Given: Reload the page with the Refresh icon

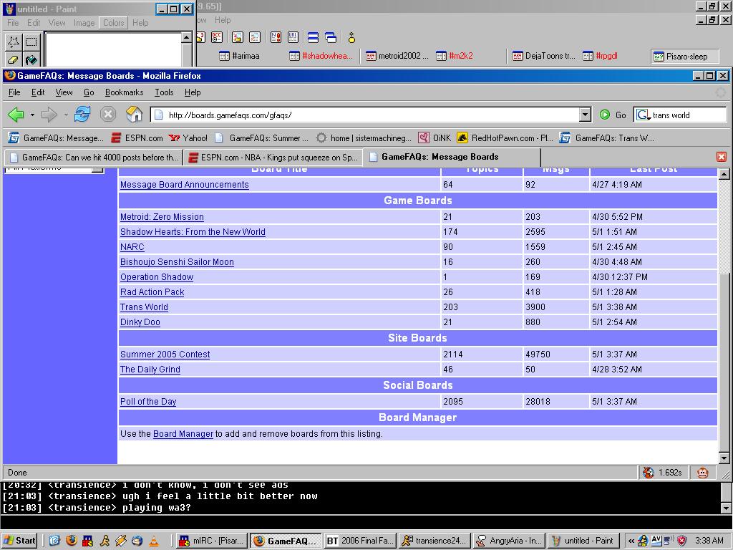Looking at the screenshot, I should coord(82,115).
